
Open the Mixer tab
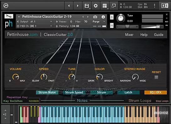(x=129, y=35)
